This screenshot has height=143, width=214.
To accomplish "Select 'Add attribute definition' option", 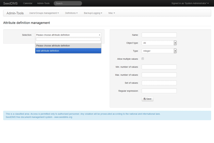I will point(68,51).
